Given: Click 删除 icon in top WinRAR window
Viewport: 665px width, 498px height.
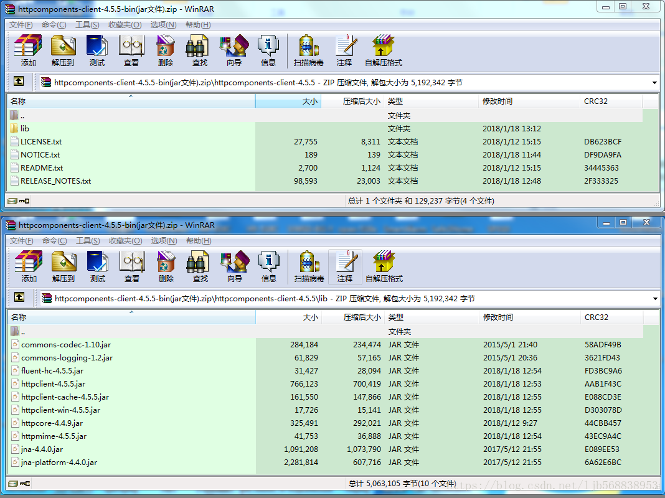Looking at the screenshot, I should [166, 50].
